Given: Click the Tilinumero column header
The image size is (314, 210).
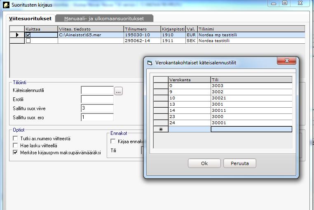Looking at the screenshot, I should click(x=143, y=29).
